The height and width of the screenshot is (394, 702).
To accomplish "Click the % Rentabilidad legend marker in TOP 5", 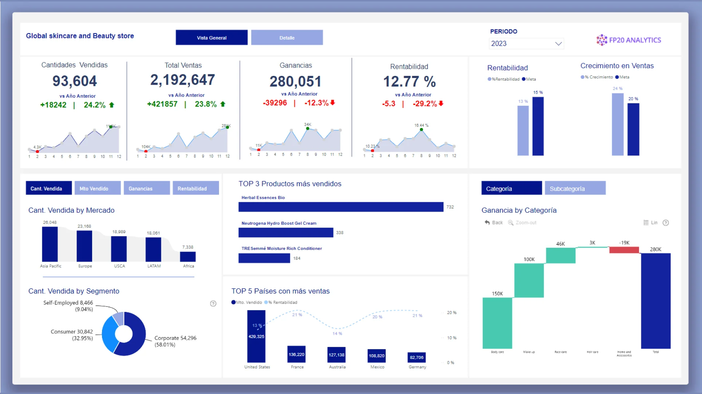I will [x=266, y=302].
